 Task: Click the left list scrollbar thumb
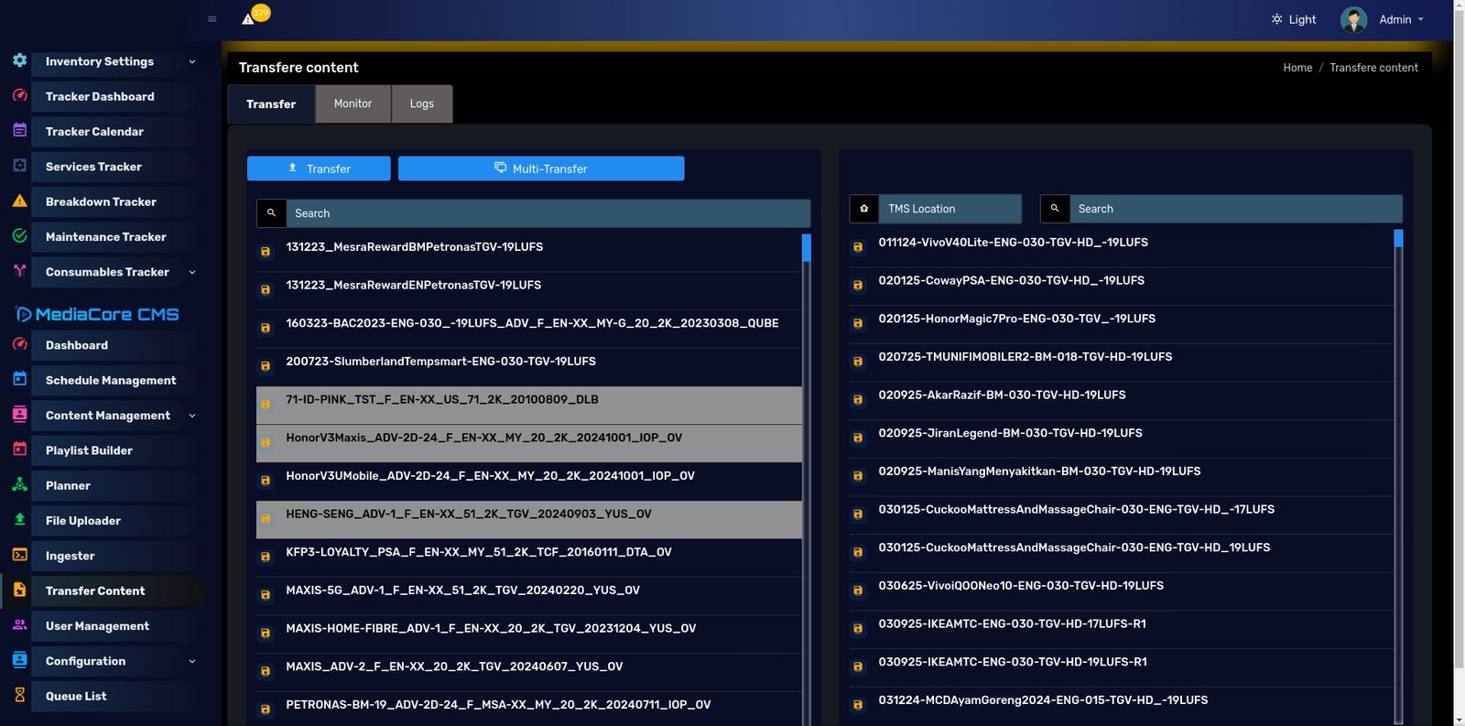coord(806,248)
